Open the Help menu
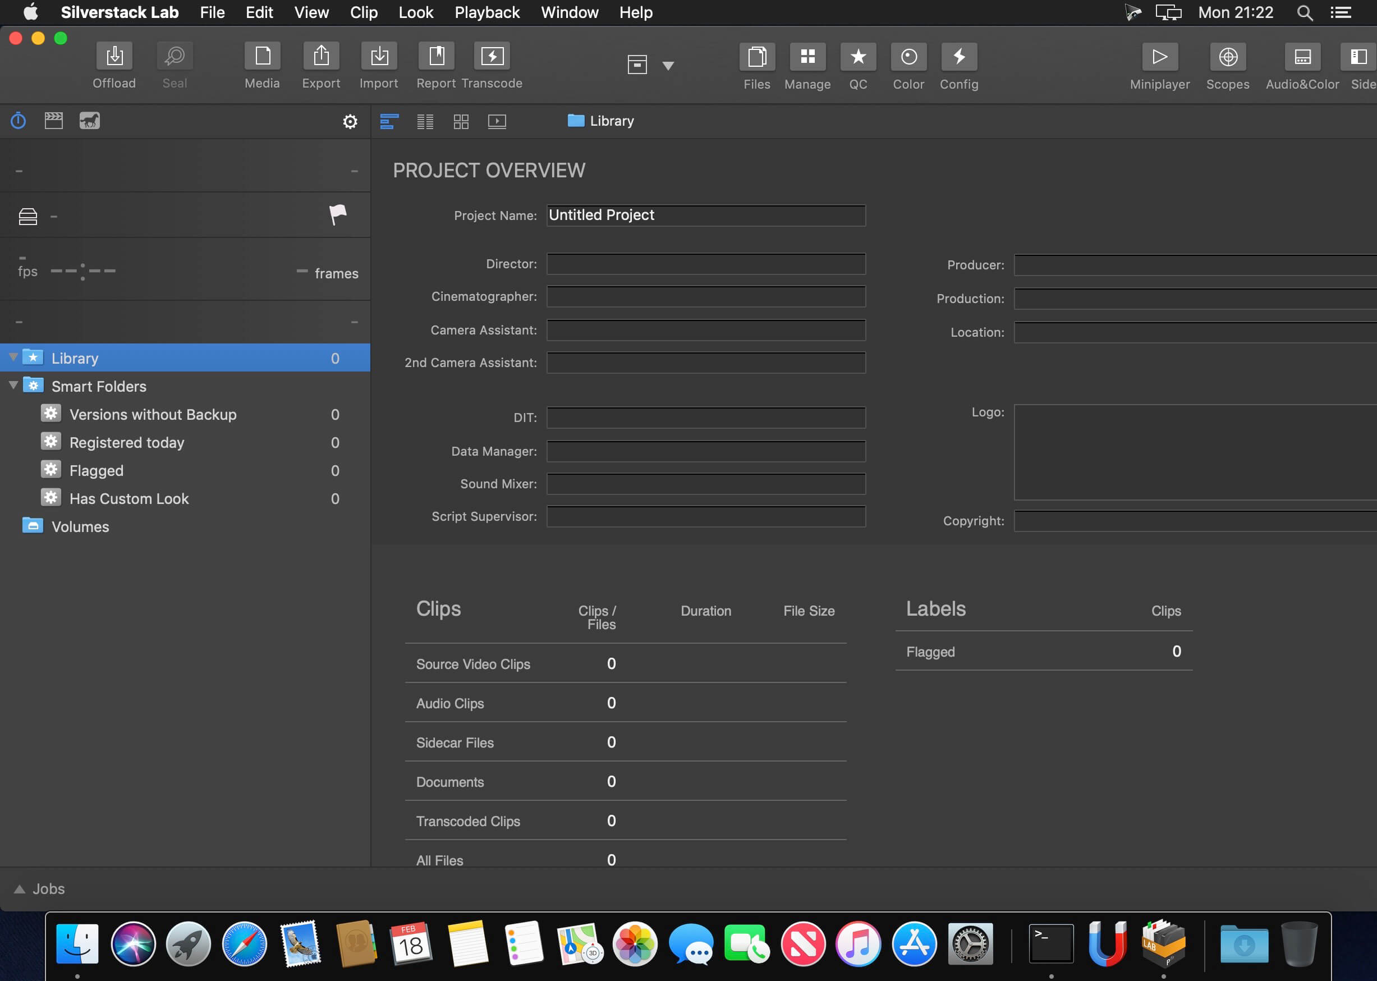The height and width of the screenshot is (981, 1377). pos(635,13)
